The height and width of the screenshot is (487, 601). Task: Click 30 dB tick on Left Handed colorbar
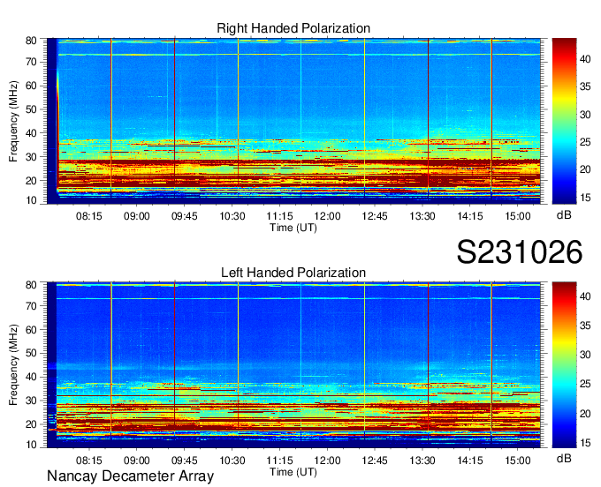585,355
